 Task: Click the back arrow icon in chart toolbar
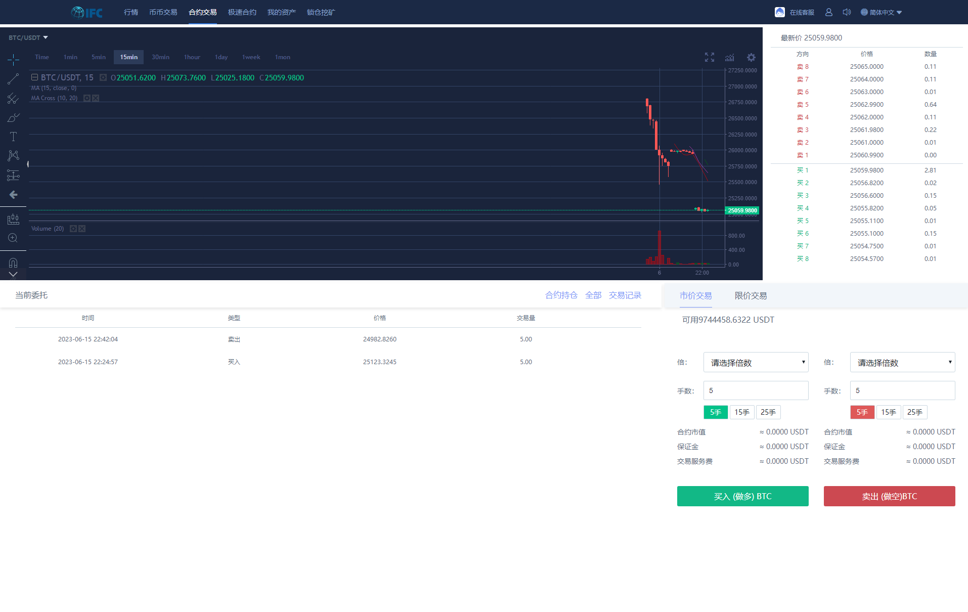pos(13,195)
